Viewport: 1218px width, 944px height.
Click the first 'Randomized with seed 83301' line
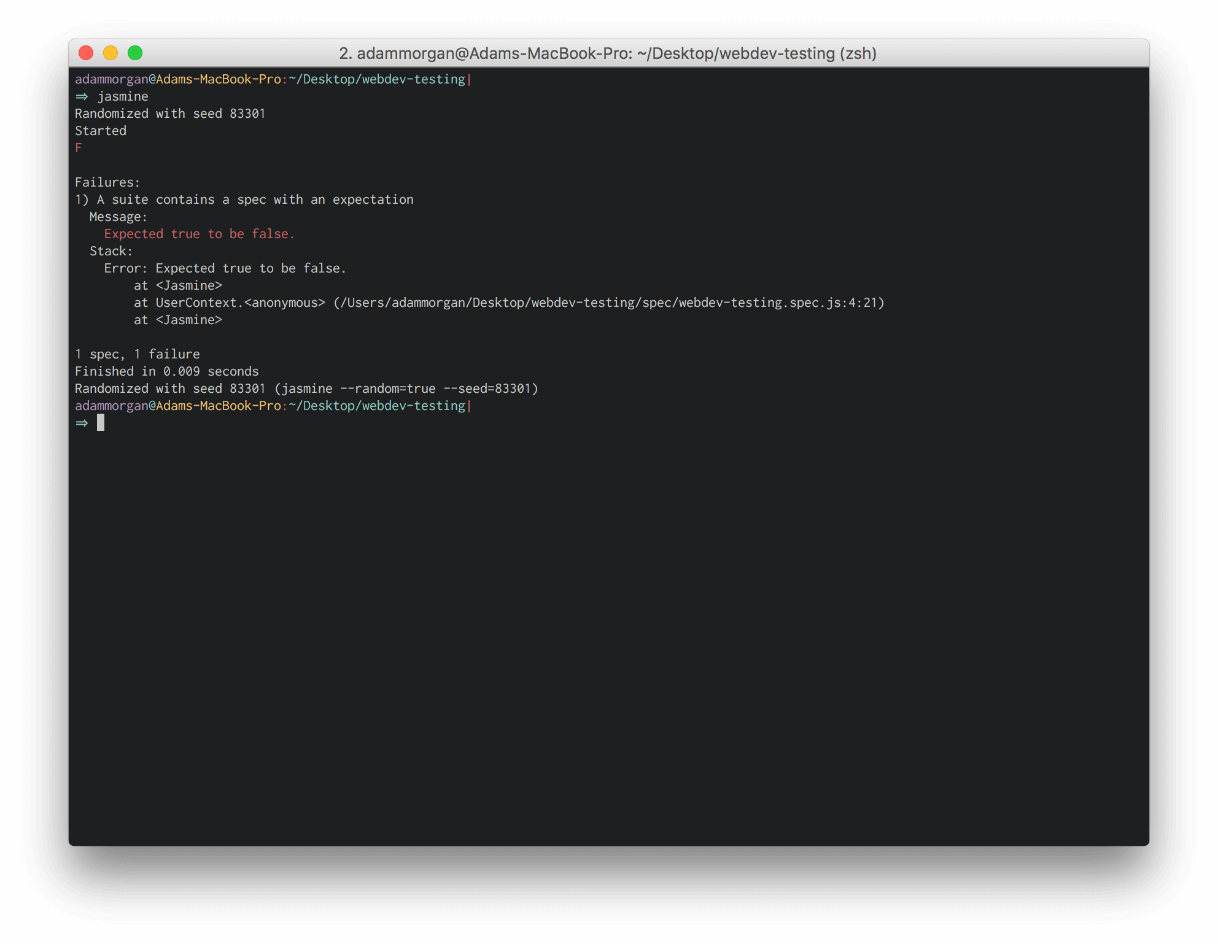(170, 114)
